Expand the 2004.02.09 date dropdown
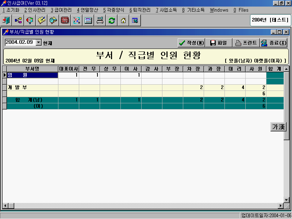Viewport: 292px width, 219px height. pos(39,42)
